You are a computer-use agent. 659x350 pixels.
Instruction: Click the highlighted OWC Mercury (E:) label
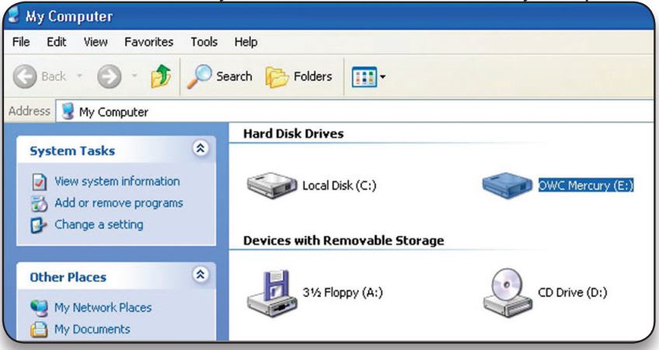[x=586, y=185]
